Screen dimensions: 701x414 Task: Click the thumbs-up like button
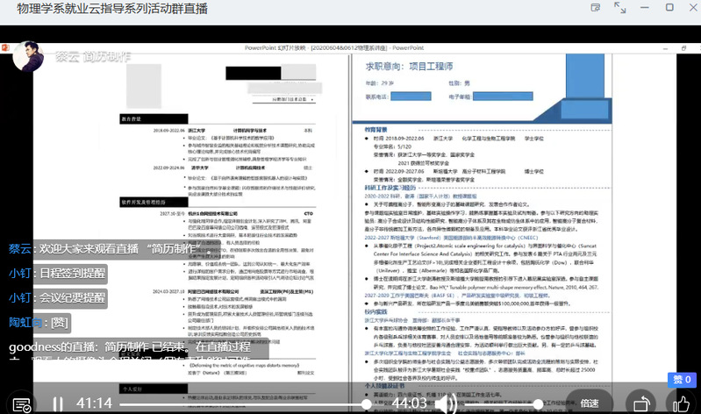pyautogui.click(x=680, y=403)
